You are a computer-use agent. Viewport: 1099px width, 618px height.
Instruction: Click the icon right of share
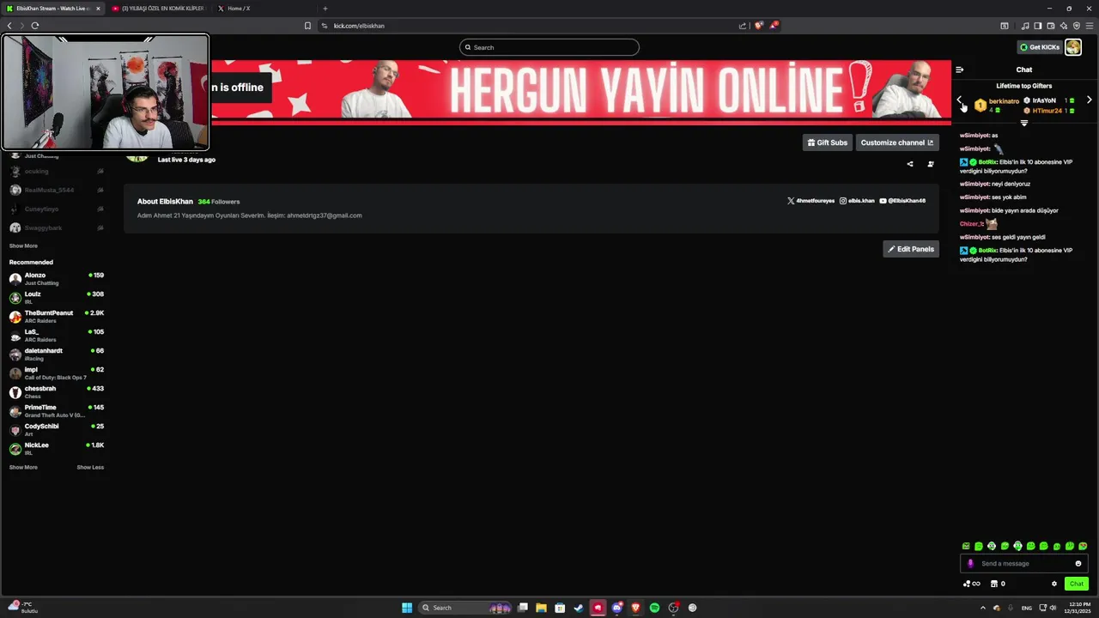[x=931, y=164]
